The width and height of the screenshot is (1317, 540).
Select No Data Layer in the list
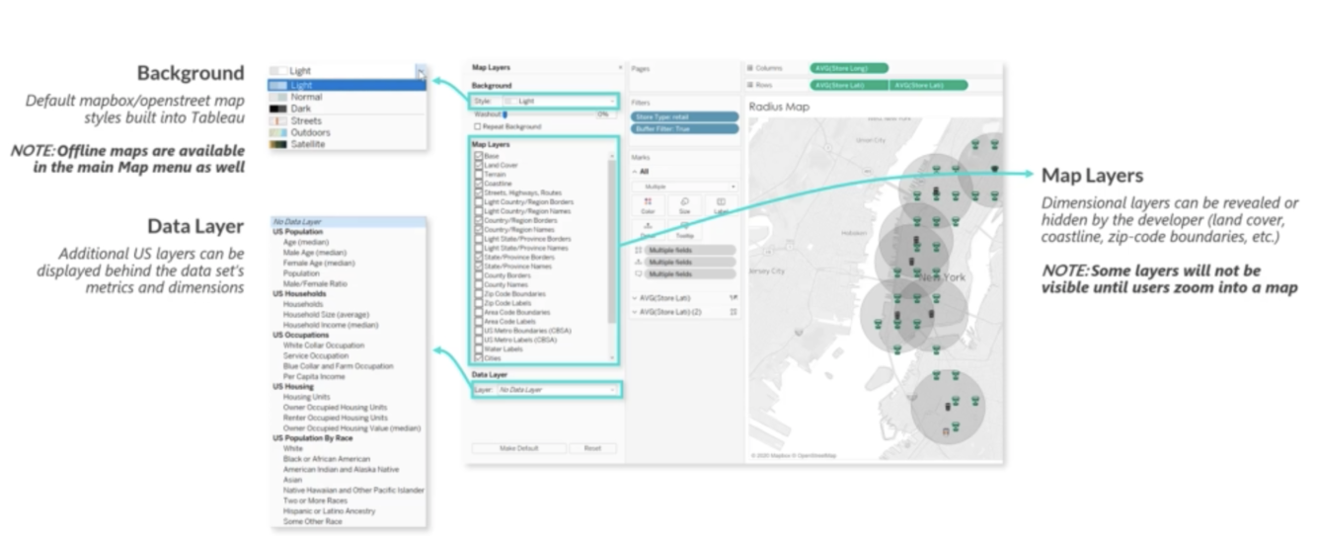click(x=347, y=222)
